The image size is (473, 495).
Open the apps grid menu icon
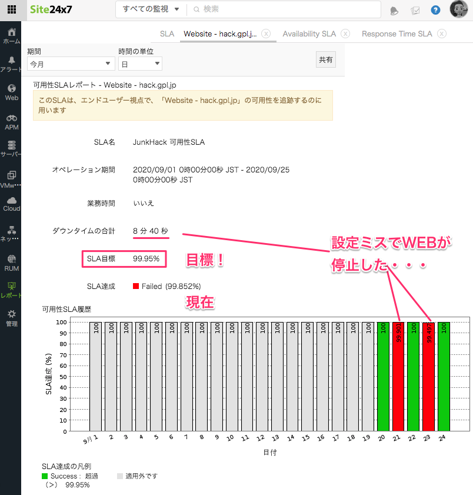(11, 9)
